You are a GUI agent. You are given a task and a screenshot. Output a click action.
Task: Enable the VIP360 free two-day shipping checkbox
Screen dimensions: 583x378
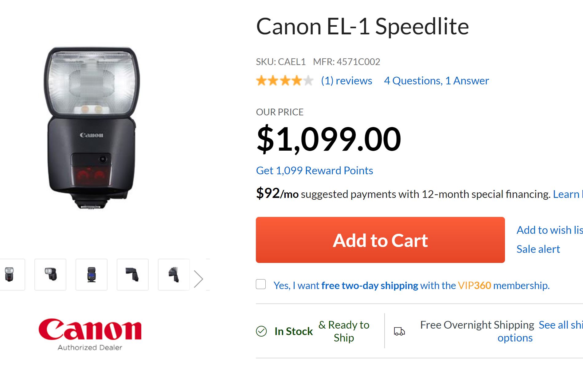point(261,284)
